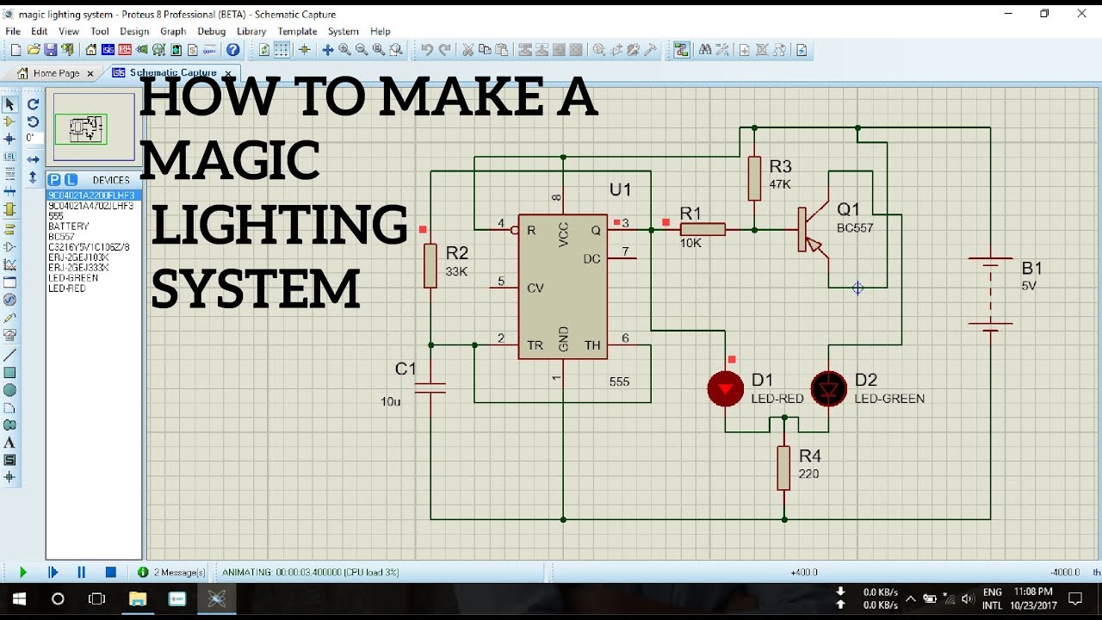
Task: Select the Wire Label mode tool
Action: [x=9, y=157]
